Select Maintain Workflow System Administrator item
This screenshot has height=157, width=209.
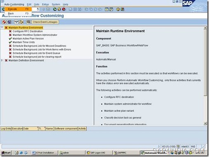click(35, 35)
